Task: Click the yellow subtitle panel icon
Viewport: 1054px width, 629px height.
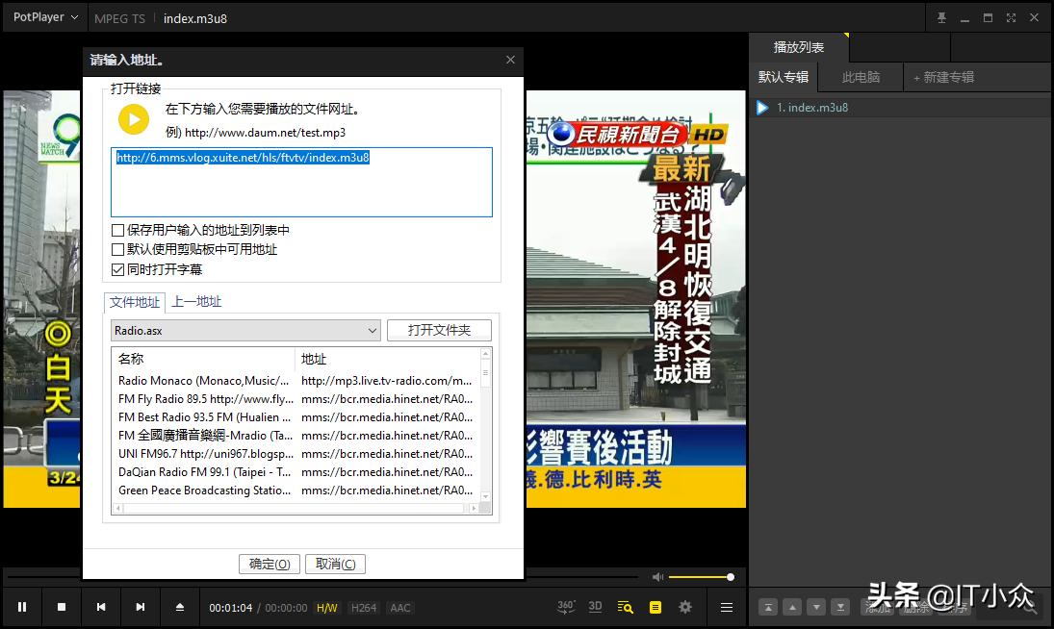Action: pos(656,607)
